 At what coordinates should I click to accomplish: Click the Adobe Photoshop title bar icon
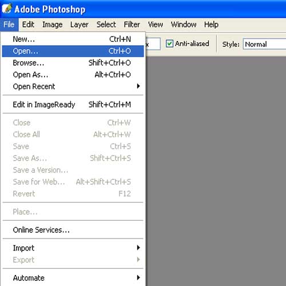[x=7, y=9]
